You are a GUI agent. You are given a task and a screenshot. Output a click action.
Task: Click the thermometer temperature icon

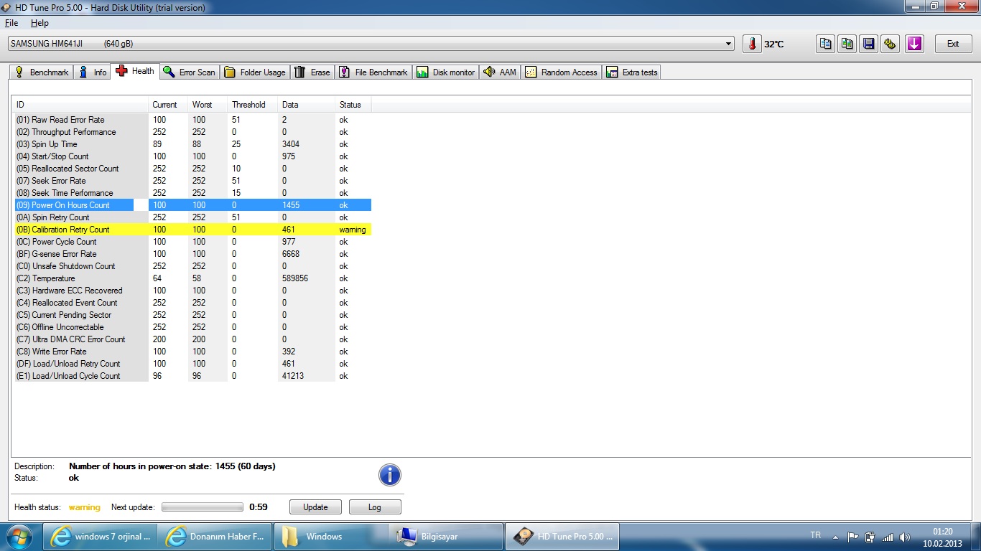coord(752,44)
